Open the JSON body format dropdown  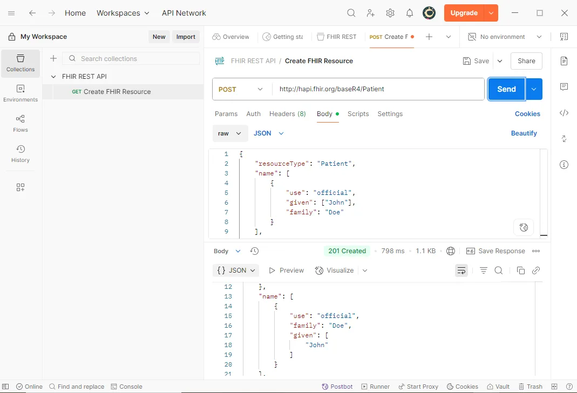click(269, 133)
